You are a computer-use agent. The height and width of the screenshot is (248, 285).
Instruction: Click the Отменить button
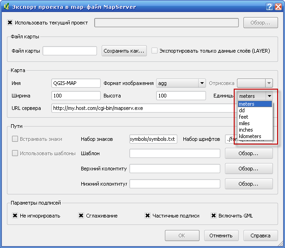(221, 236)
